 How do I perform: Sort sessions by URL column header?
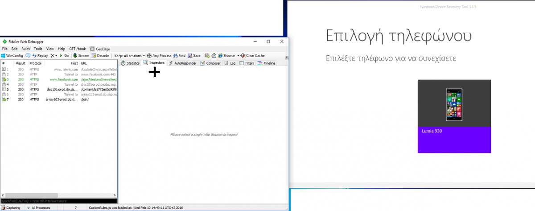[98, 63]
